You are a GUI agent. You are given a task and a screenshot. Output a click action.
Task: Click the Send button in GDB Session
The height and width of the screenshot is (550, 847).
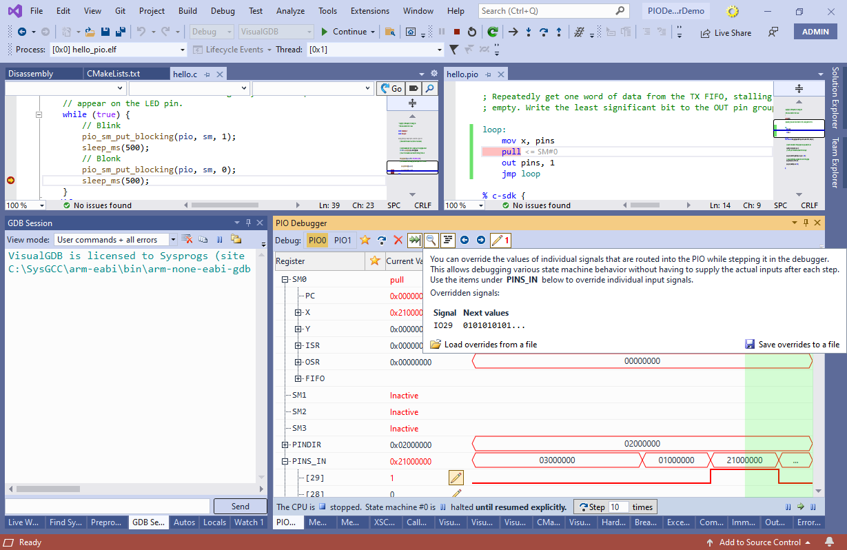point(241,506)
